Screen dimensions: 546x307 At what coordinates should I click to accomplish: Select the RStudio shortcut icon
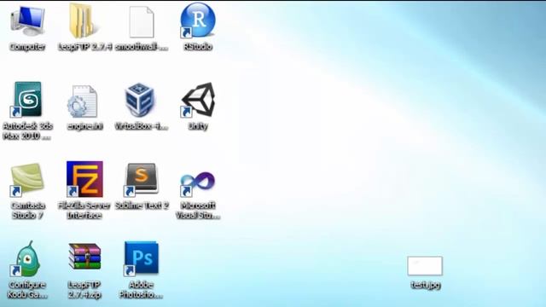click(x=197, y=20)
